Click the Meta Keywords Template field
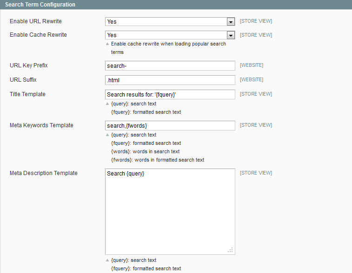The height and width of the screenshot is (273, 352). pyautogui.click(x=170, y=125)
